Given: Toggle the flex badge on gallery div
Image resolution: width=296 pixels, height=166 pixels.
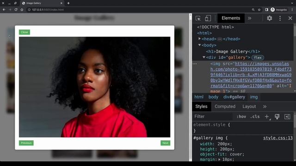Looking at the screenshot, I should [x=258, y=58].
